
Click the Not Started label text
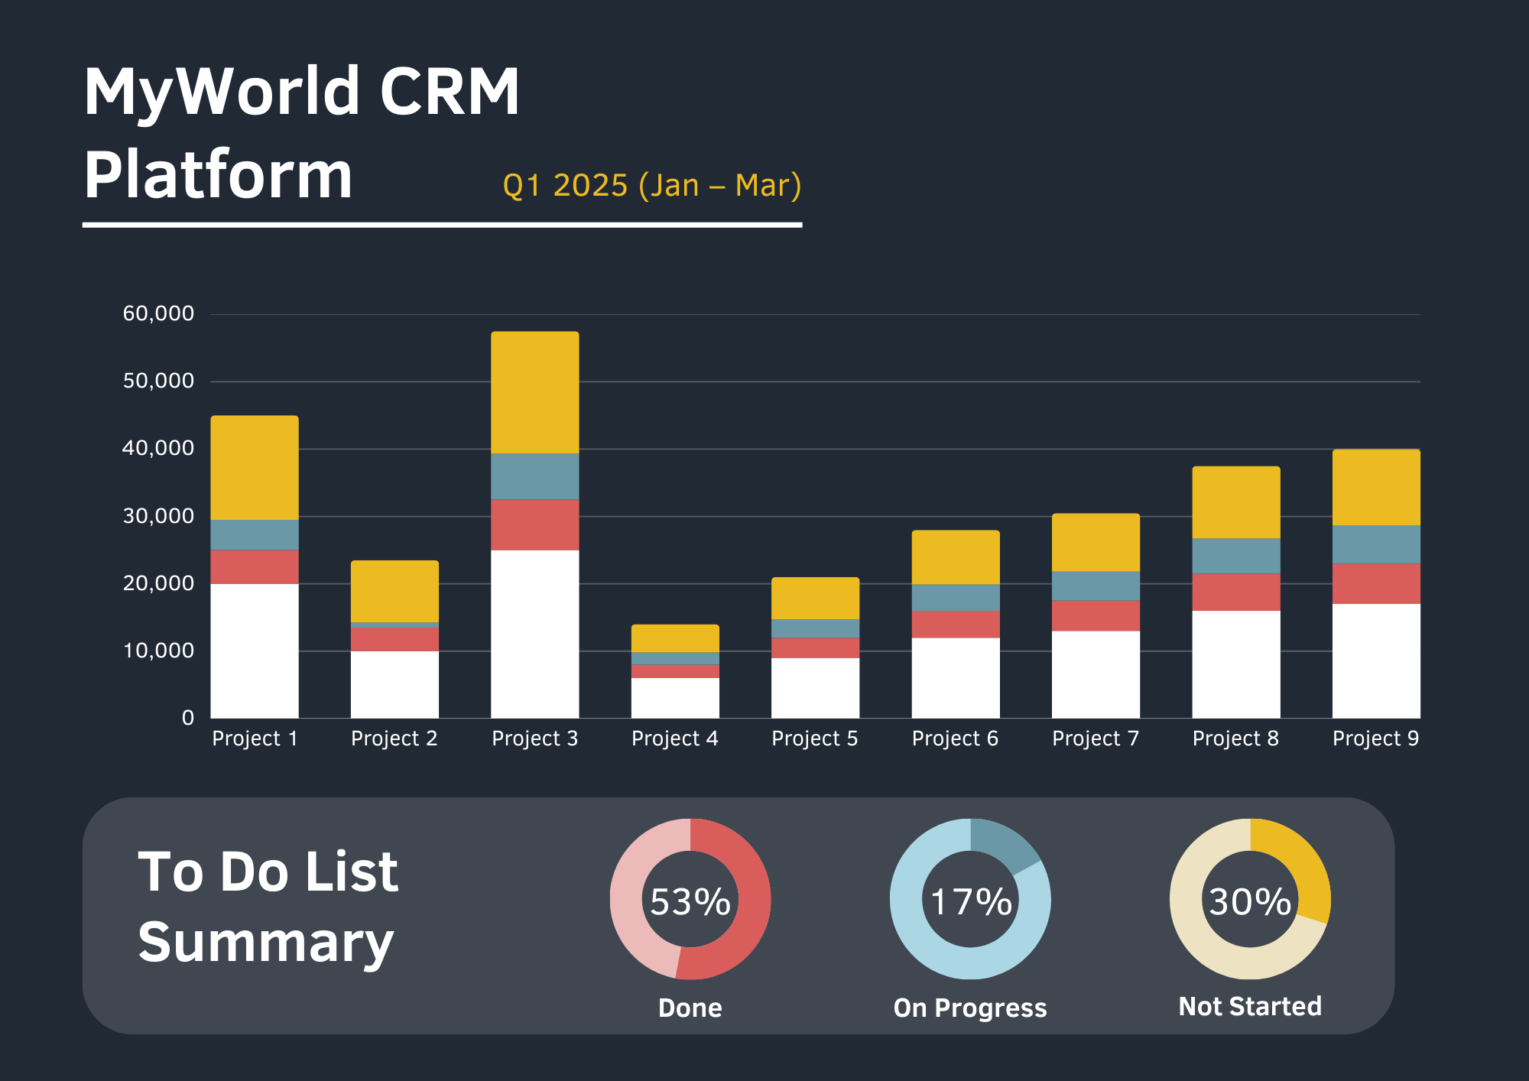coord(1250,1006)
